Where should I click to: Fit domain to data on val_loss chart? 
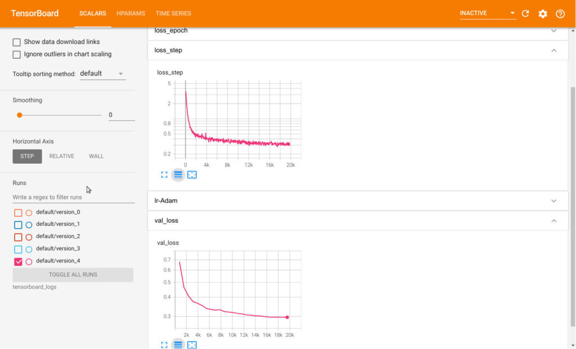(x=192, y=344)
